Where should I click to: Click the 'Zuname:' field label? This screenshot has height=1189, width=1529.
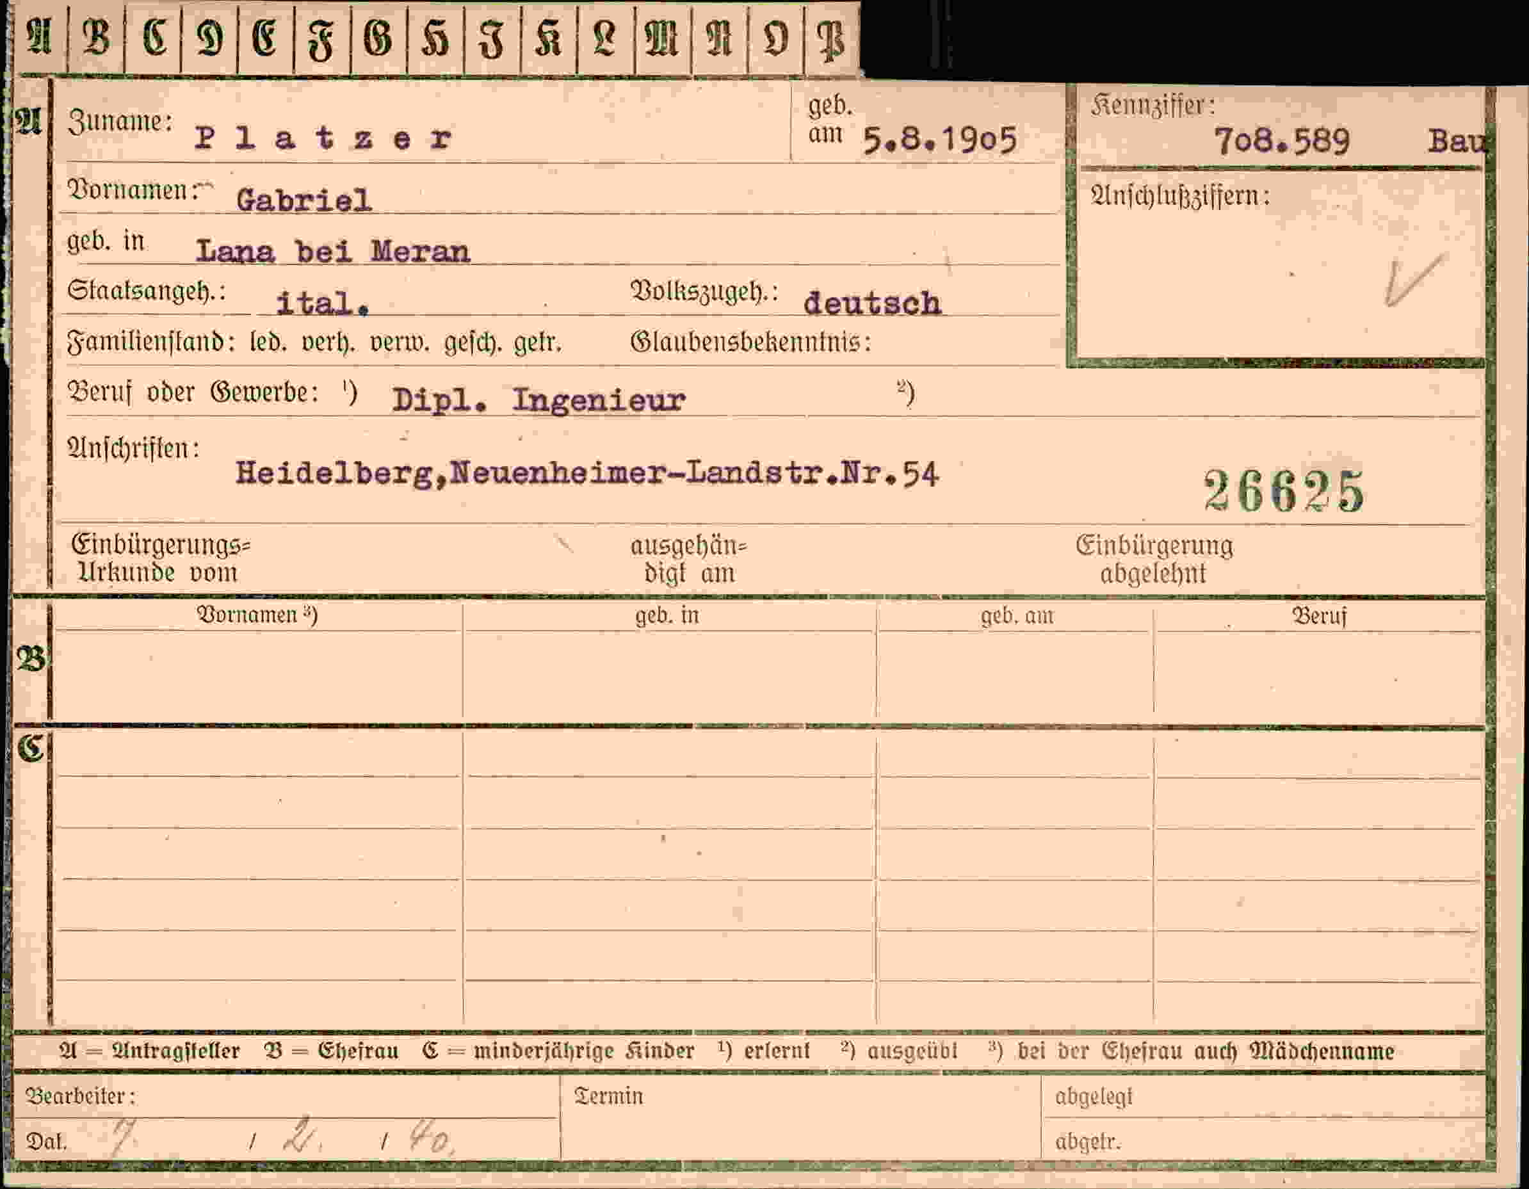120,122
